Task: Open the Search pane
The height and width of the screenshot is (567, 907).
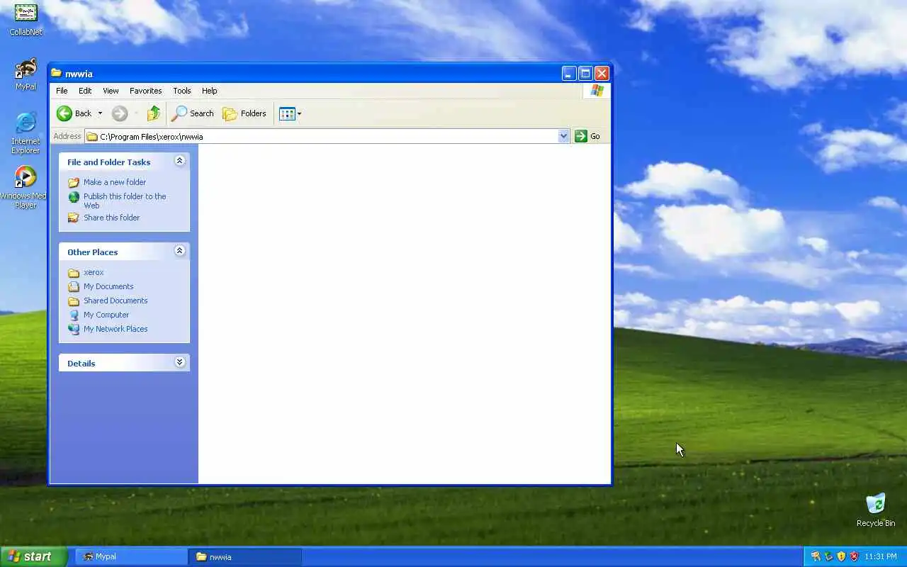Action: [x=193, y=113]
